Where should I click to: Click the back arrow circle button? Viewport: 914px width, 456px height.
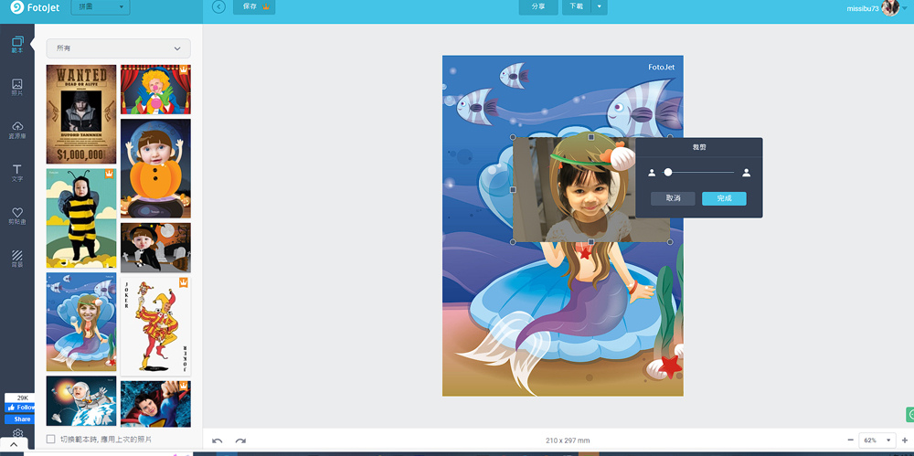218,7
